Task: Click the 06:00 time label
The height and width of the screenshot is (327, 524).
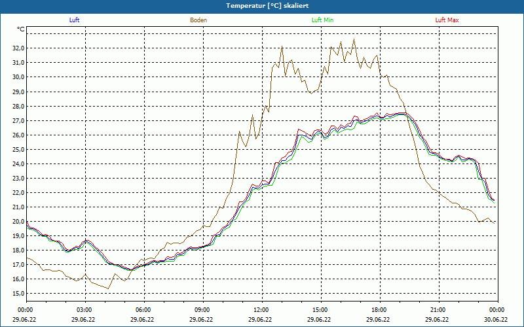Action: point(142,309)
